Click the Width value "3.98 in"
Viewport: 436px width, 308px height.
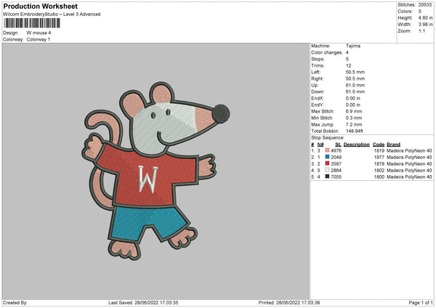coord(425,25)
